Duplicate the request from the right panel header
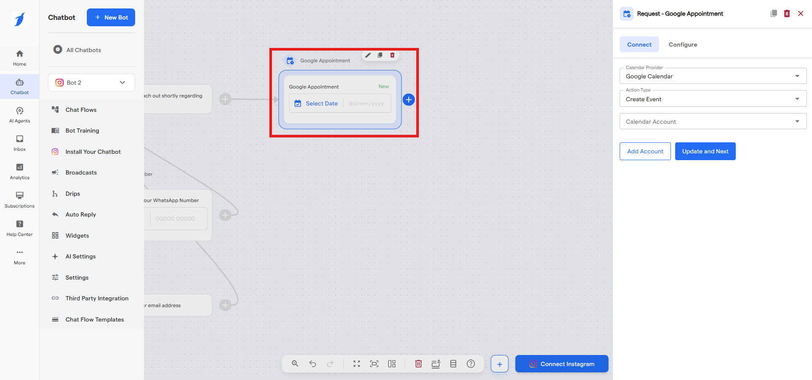Viewport: 812px width, 380px height. pyautogui.click(x=773, y=14)
